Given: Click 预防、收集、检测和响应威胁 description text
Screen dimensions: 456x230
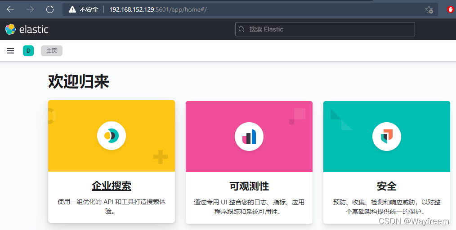Looking at the screenshot, I should coord(386,207).
